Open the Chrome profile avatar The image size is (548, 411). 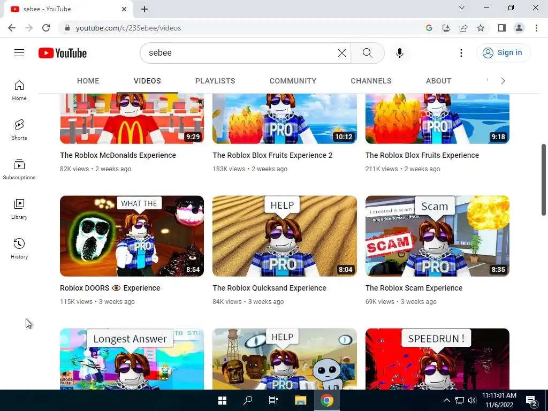(519, 28)
